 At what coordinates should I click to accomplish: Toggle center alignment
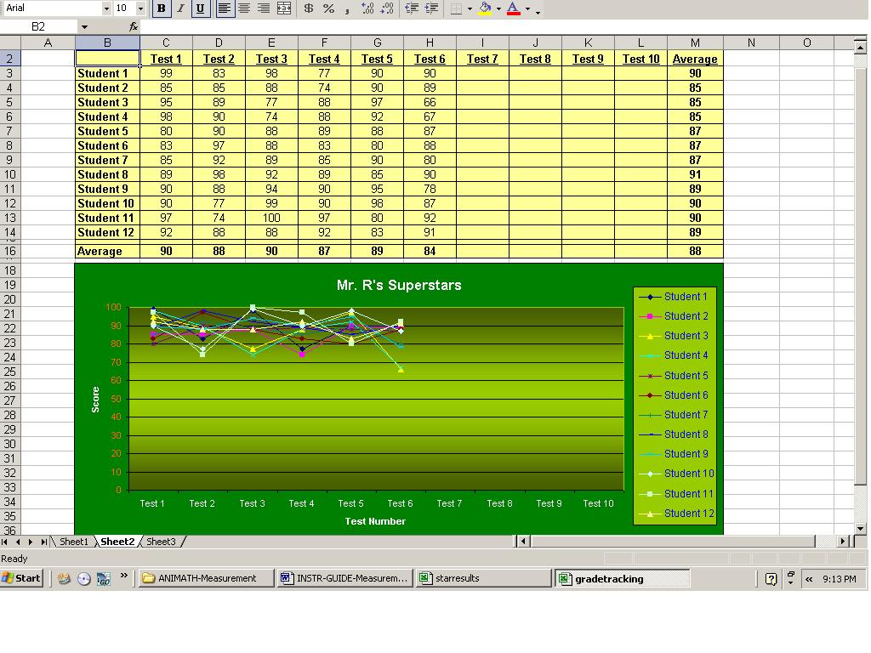[244, 9]
